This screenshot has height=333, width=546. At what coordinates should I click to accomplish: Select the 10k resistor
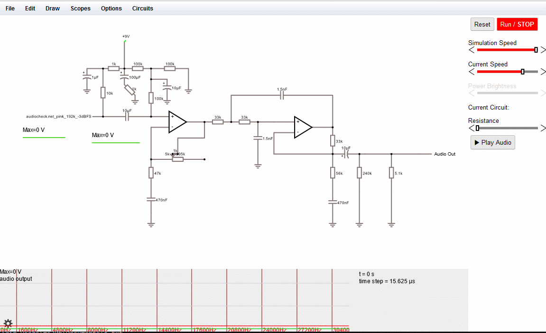pyautogui.click(x=103, y=92)
